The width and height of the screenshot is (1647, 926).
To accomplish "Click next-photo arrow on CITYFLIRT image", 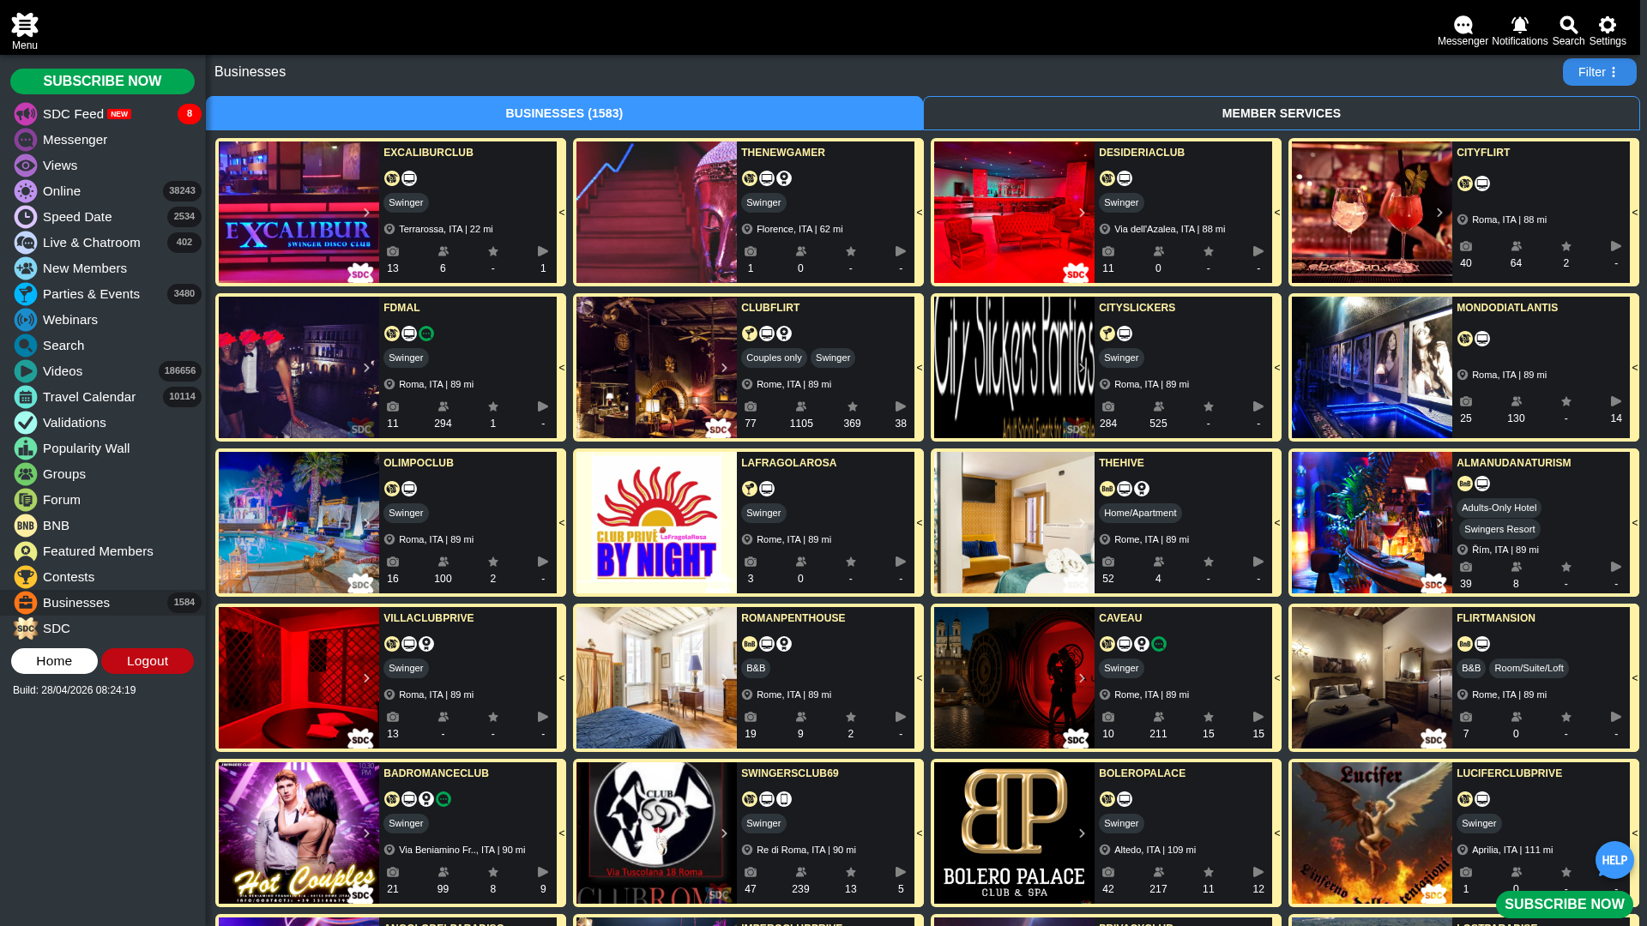I will [1439, 213].
